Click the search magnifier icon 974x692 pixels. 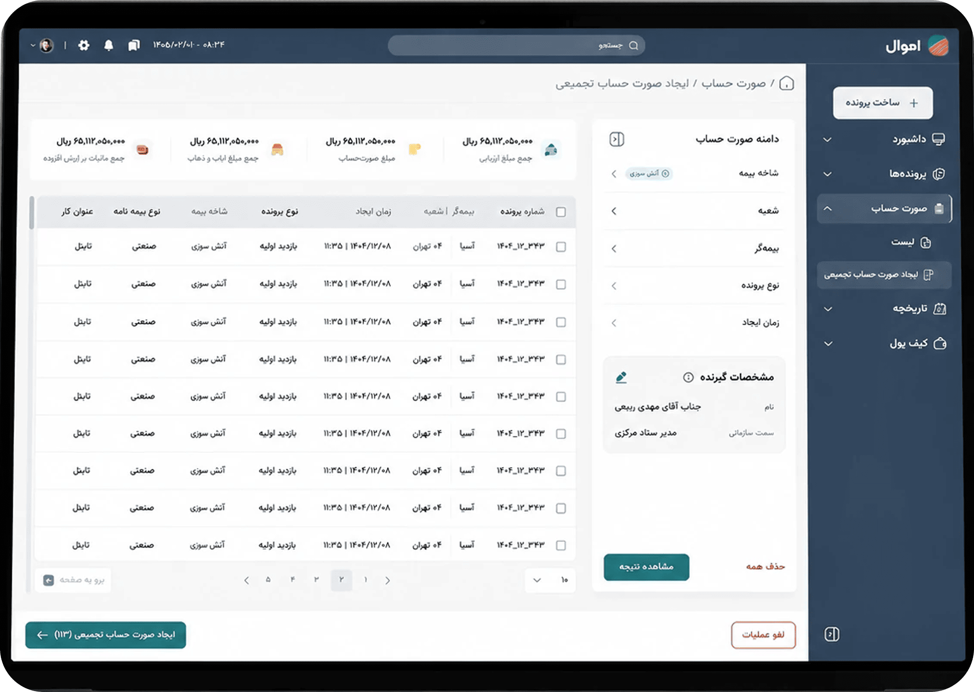coord(634,46)
